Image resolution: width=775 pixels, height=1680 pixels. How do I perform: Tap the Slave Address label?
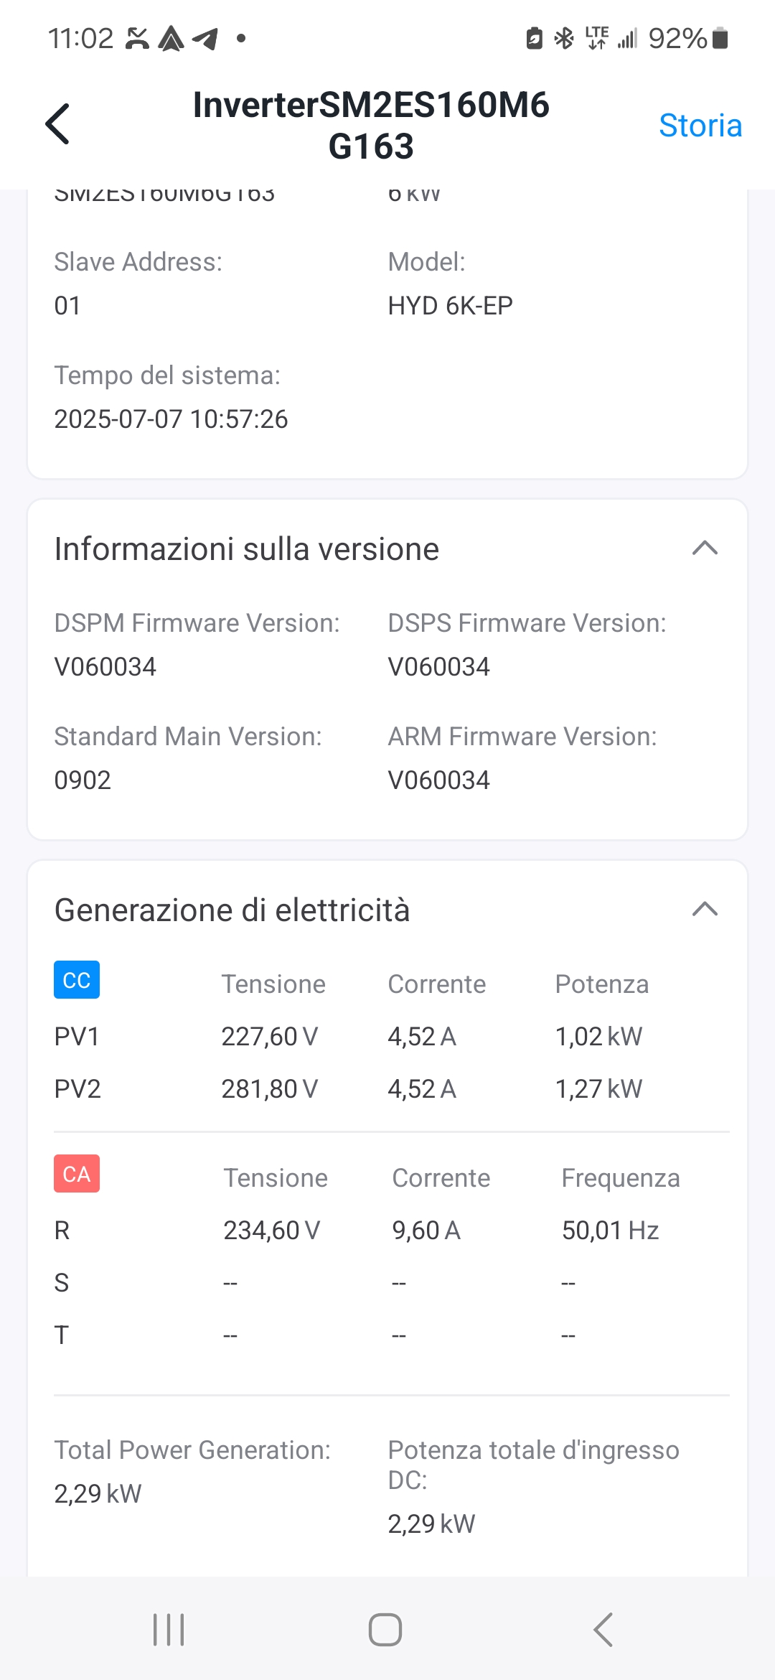[x=138, y=262]
